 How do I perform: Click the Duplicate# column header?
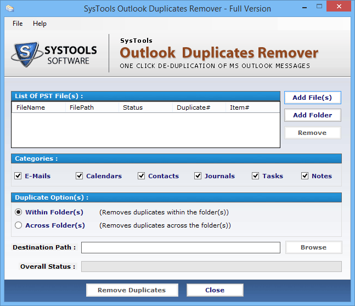(x=199, y=107)
